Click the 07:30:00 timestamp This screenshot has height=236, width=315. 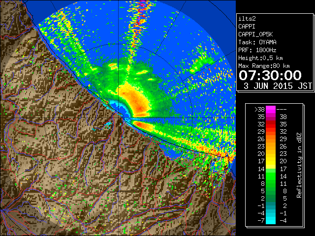(270, 75)
